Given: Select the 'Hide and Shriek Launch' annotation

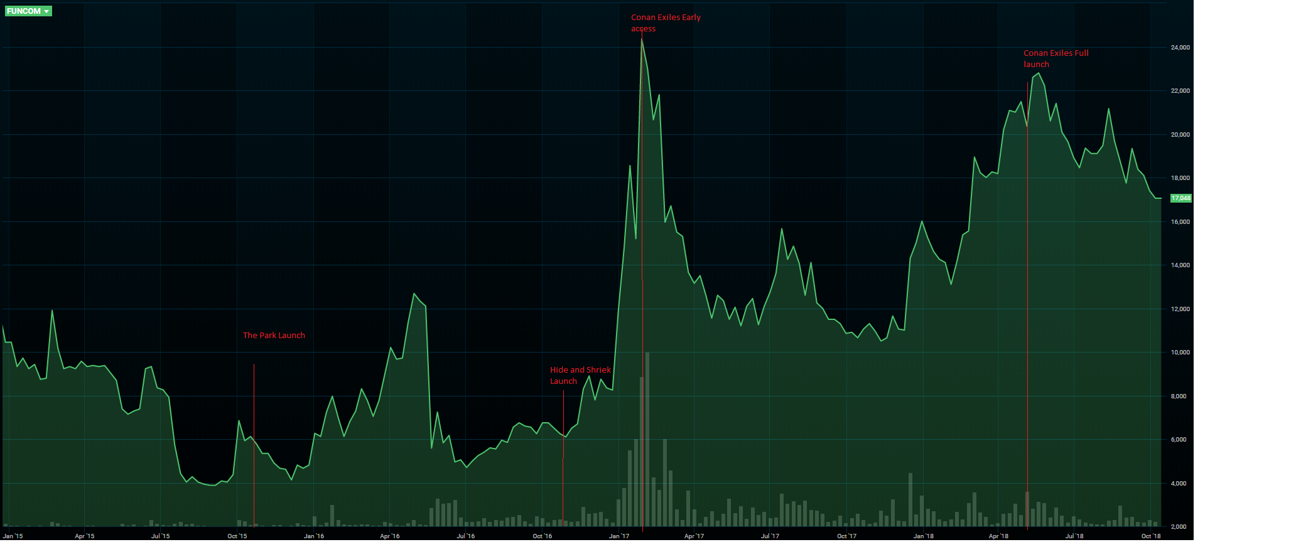Looking at the screenshot, I should pyautogui.click(x=580, y=376).
